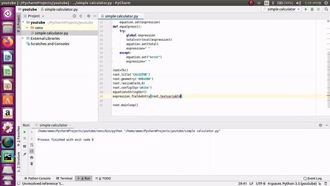
Task: Toggle scroll to end in console
Action: point(31,151)
